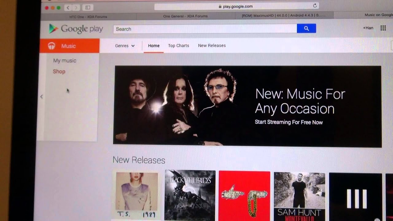Open My music in the sidebar

tap(64, 60)
